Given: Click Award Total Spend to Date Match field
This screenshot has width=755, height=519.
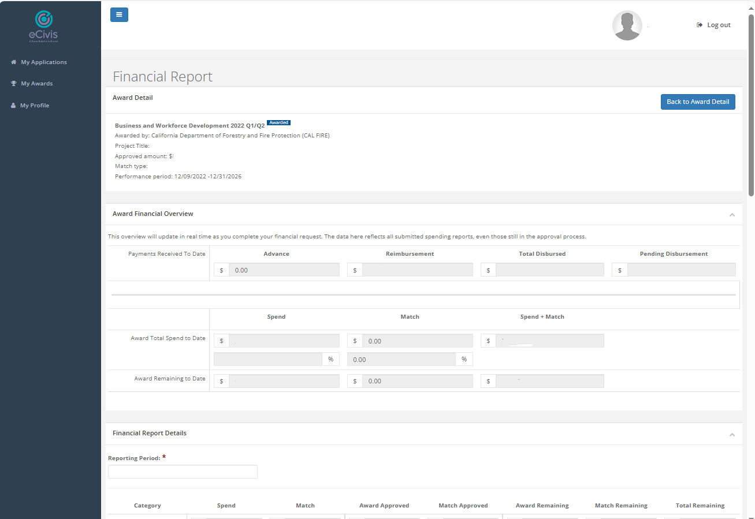Looking at the screenshot, I should click(418, 341).
